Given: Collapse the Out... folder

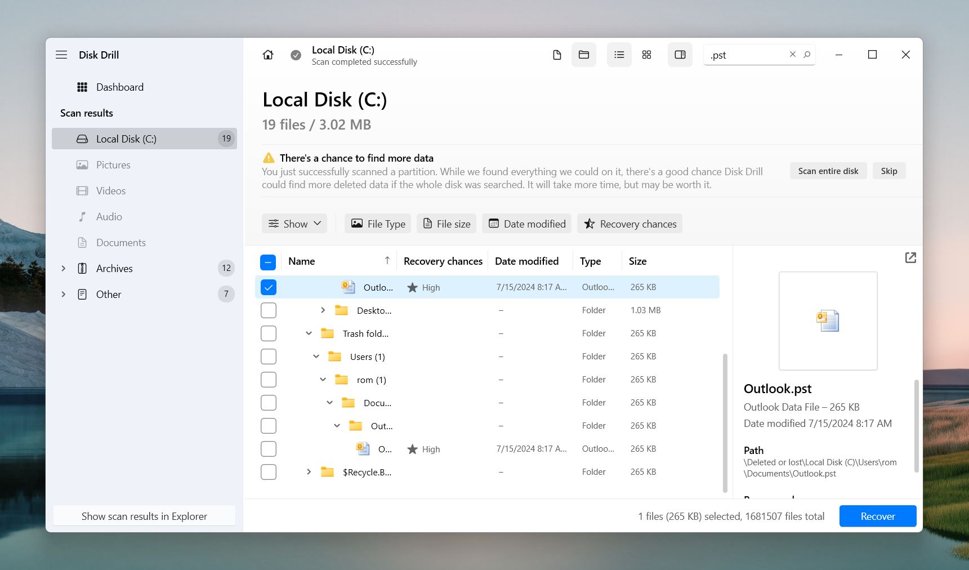Looking at the screenshot, I should [x=337, y=426].
